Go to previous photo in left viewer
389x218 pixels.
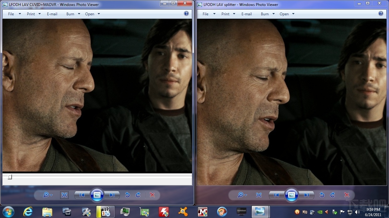(82, 195)
